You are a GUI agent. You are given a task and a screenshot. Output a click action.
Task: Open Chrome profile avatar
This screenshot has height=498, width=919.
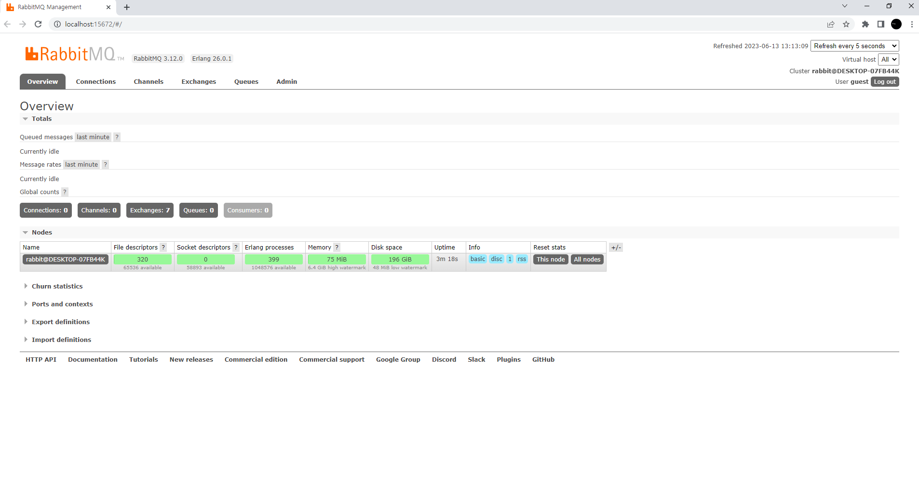coord(896,24)
